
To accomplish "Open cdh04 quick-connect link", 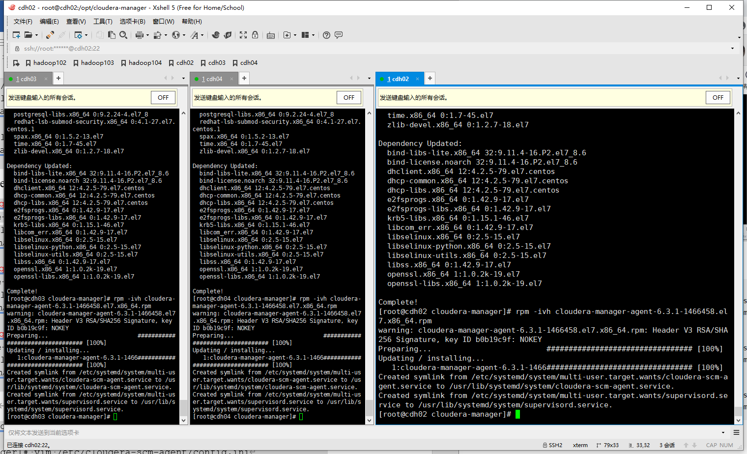I will click(x=245, y=63).
